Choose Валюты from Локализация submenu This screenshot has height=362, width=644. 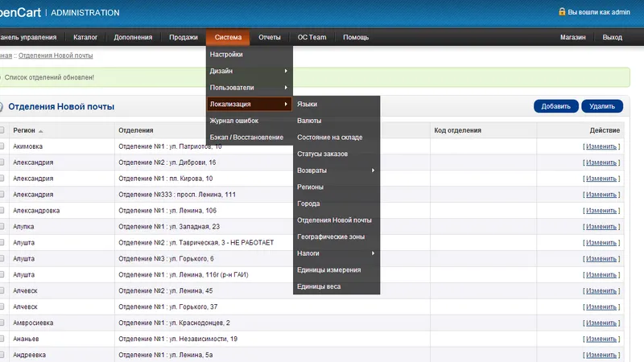click(309, 121)
